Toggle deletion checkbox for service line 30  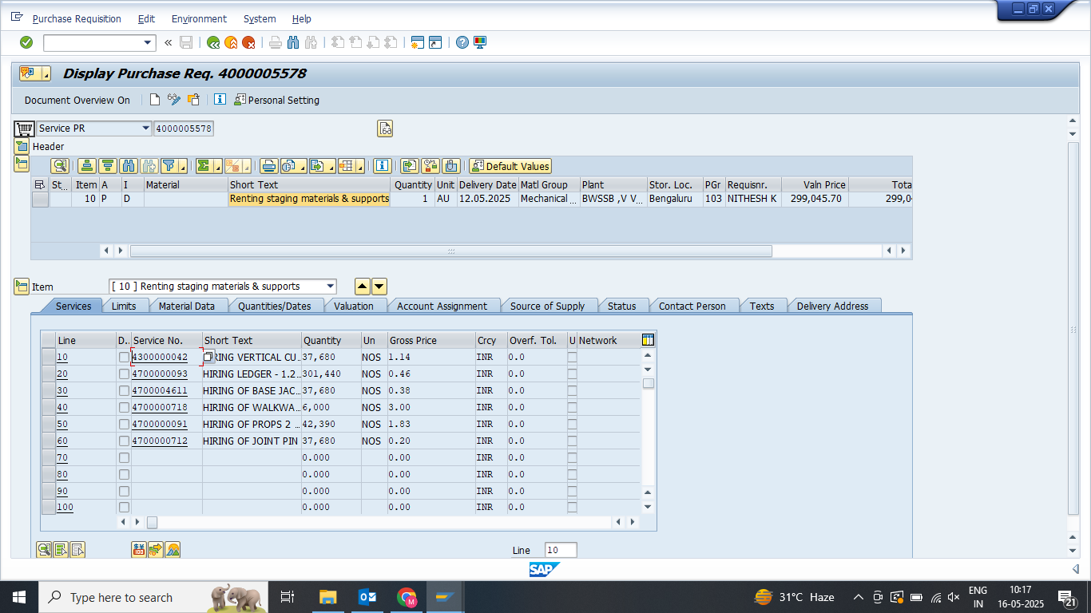(124, 391)
